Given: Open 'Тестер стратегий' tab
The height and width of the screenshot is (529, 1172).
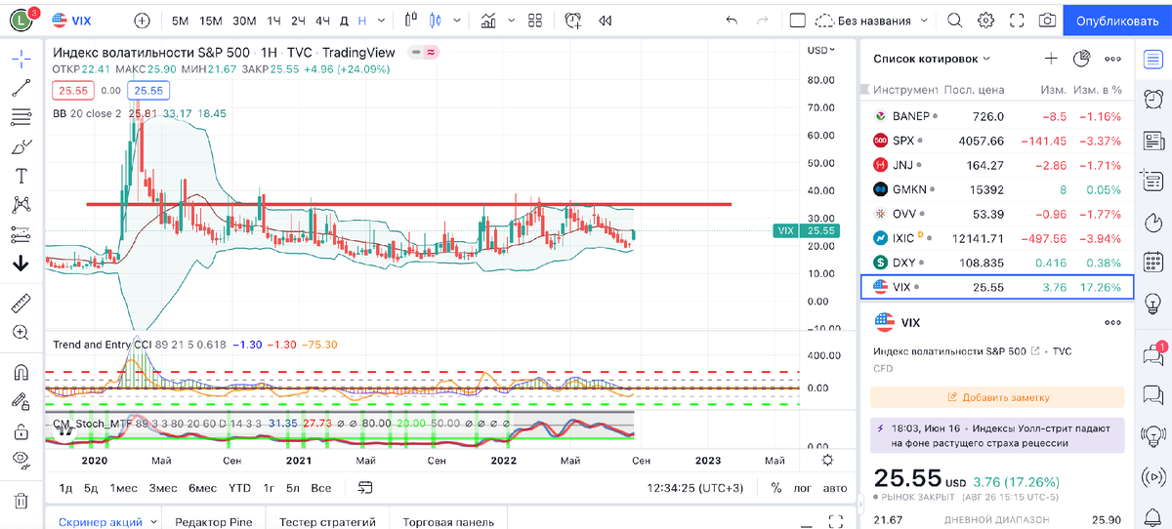Looking at the screenshot, I should click(x=327, y=522).
